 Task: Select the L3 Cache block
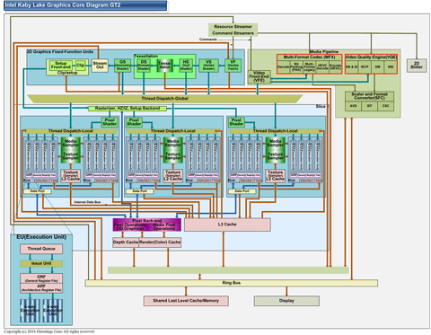pyautogui.click(x=227, y=225)
